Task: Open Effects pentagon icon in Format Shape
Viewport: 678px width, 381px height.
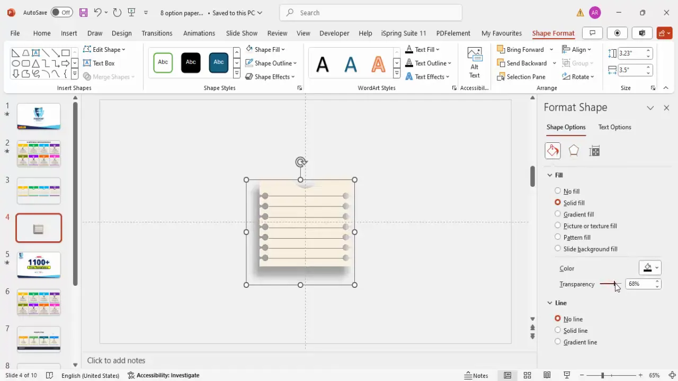Action: click(574, 151)
